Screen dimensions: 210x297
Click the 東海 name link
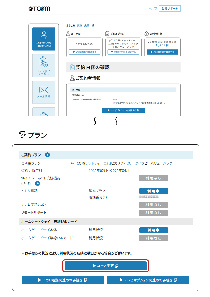80,26
